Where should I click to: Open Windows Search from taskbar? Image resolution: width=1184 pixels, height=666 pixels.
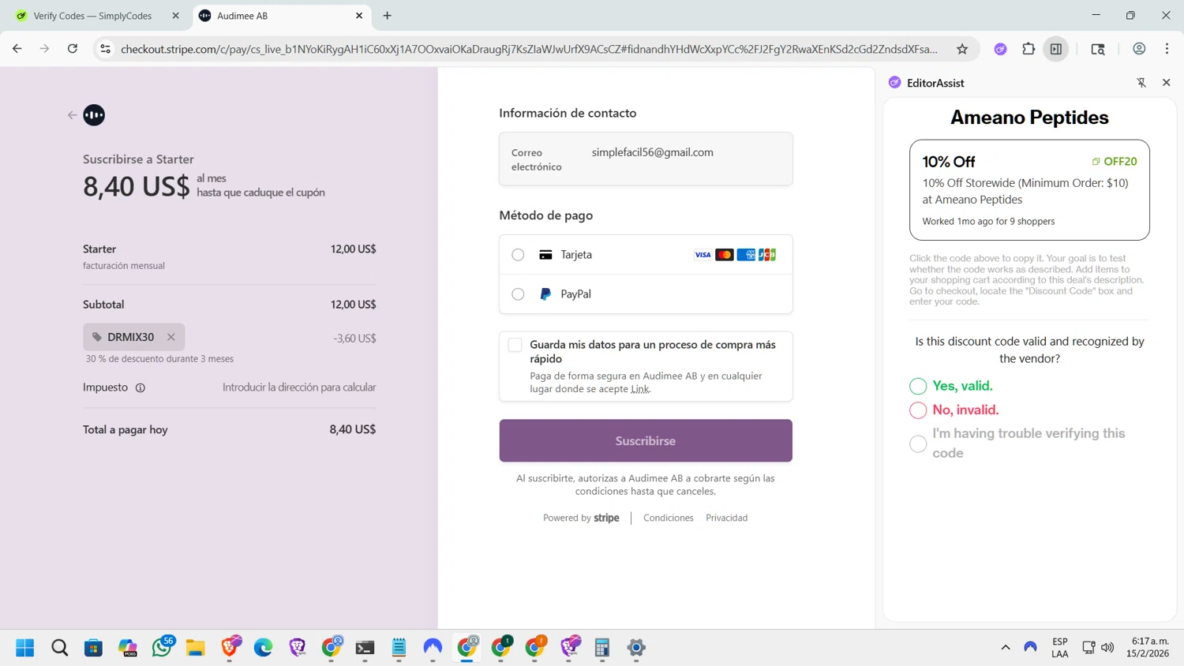(59, 648)
